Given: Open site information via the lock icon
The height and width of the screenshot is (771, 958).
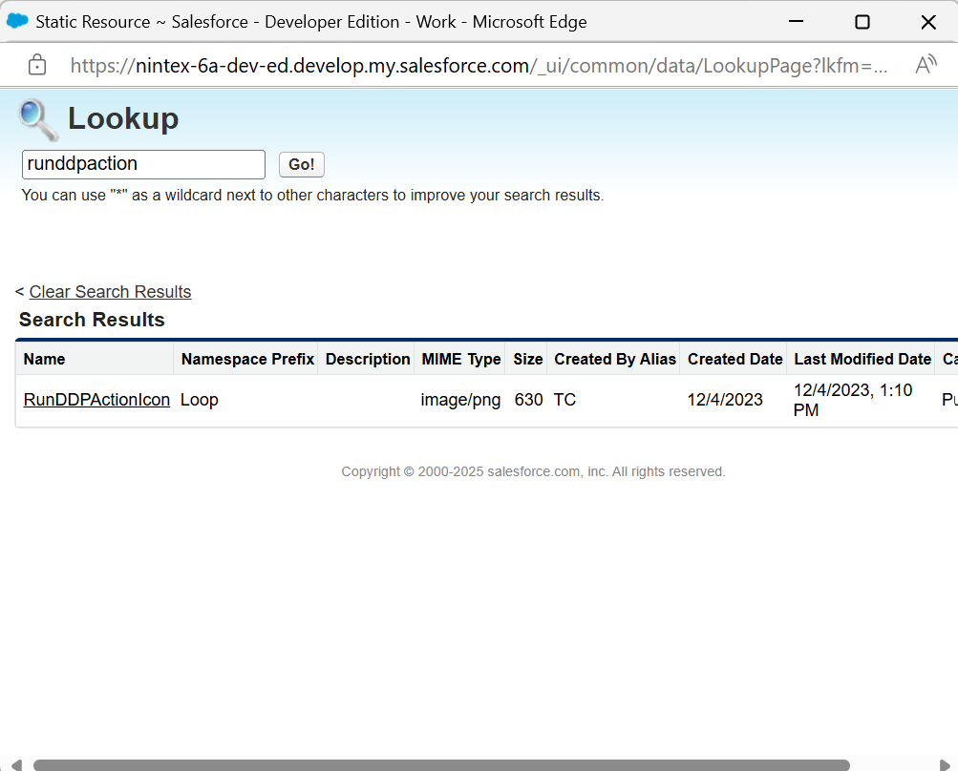Looking at the screenshot, I should (x=37, y=65).
